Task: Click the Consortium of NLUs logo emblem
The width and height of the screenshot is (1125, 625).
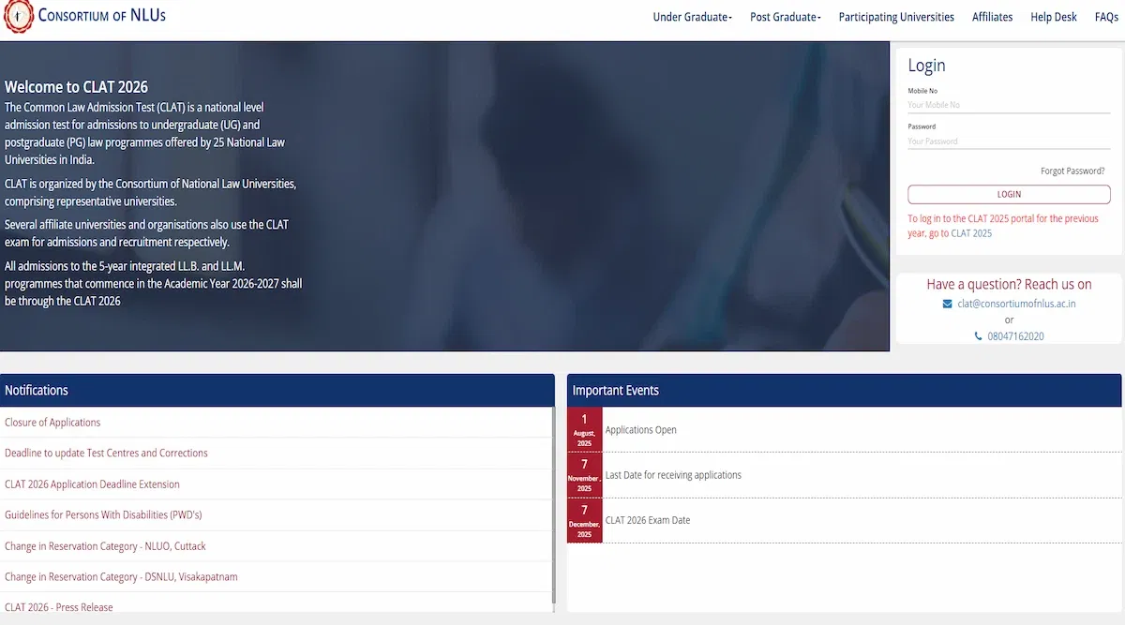Action: (16, 17)
